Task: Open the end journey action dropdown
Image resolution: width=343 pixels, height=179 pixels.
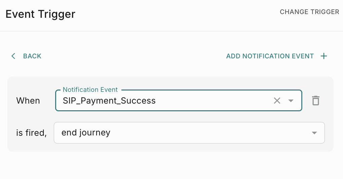Action: [189, 133]
